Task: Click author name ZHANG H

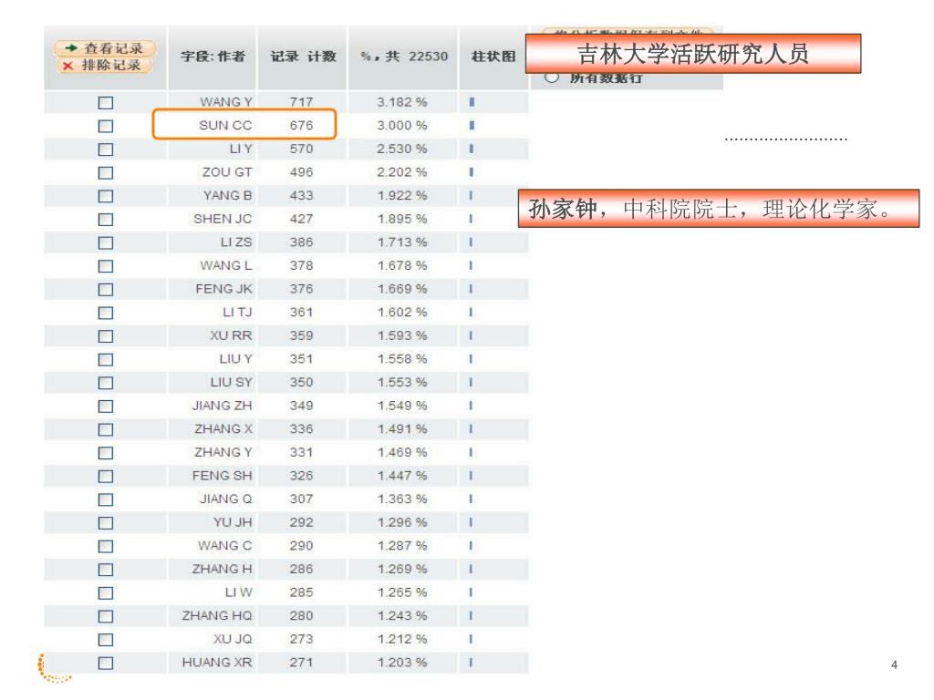Action: click(x=223, y=569)
